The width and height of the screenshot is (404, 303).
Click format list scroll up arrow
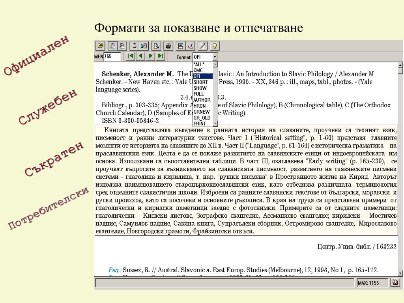tap(215, 64)
